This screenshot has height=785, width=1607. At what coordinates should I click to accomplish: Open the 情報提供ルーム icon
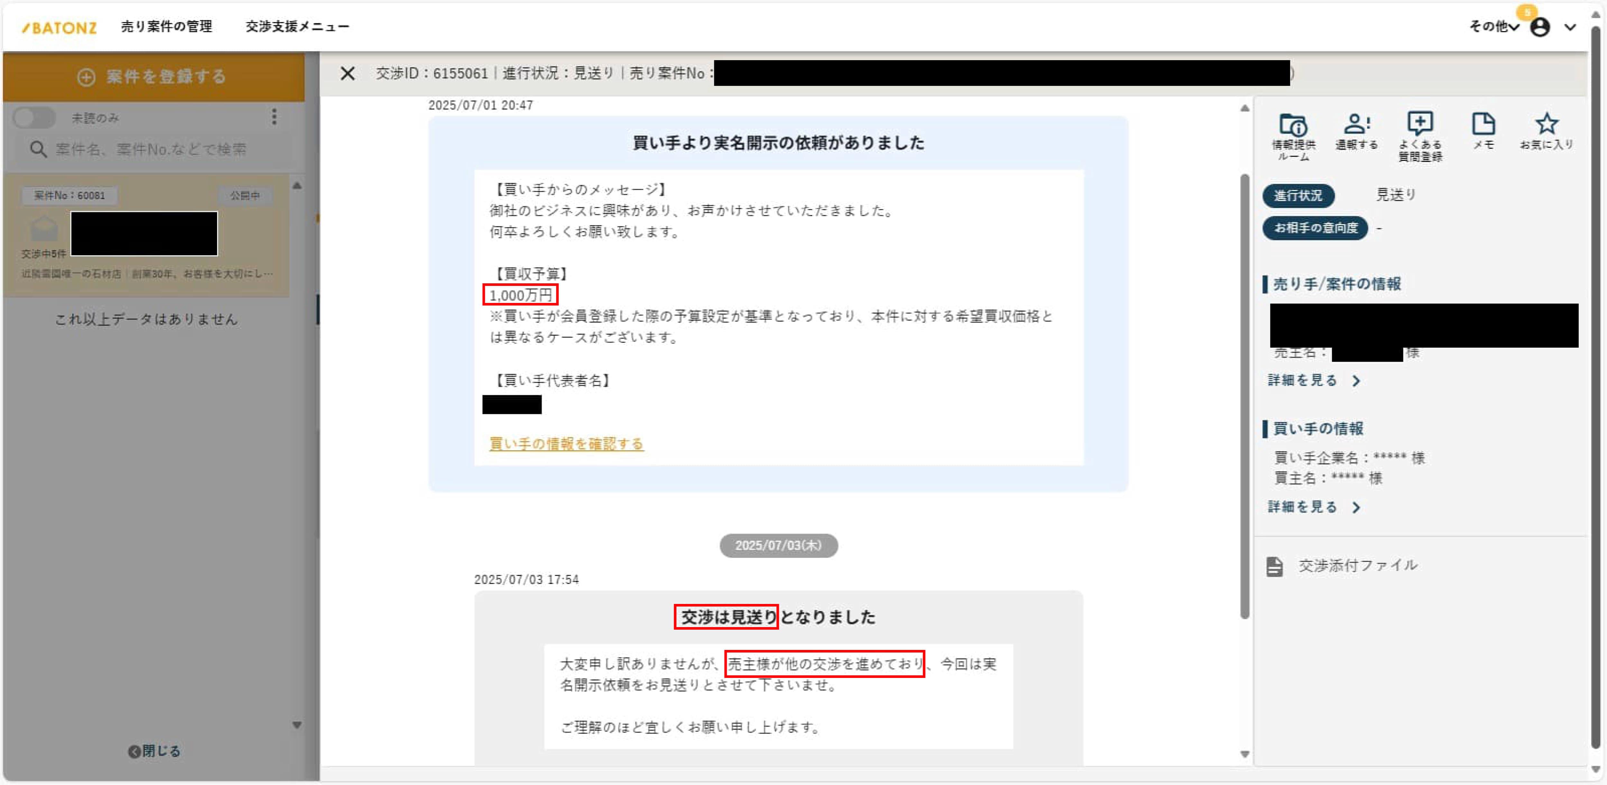pos(1293,137)
